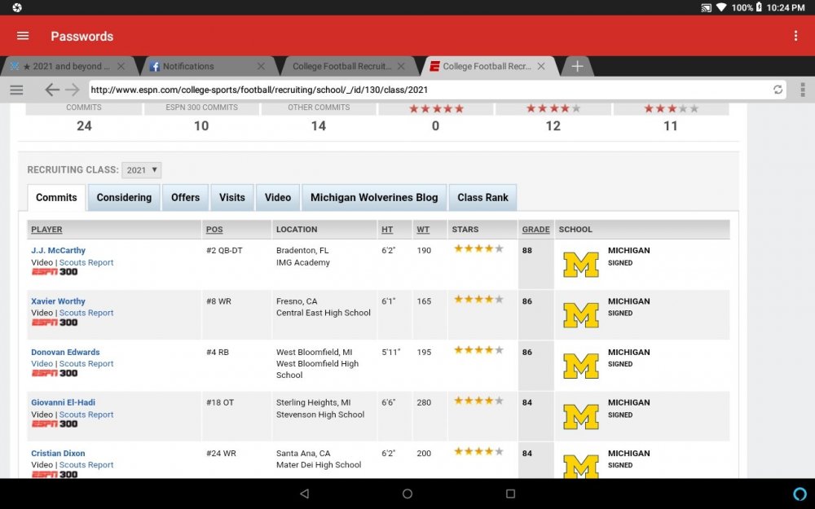The image size is (815, 509).
Task: Sort the table by the PLAYER column header
Action: tap(46, 230)
